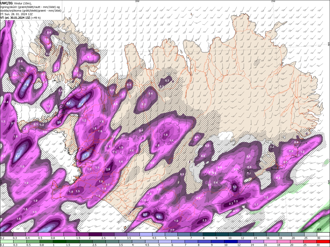
Task: Click the 20W longitude label
Action: (x=137, y=1)
